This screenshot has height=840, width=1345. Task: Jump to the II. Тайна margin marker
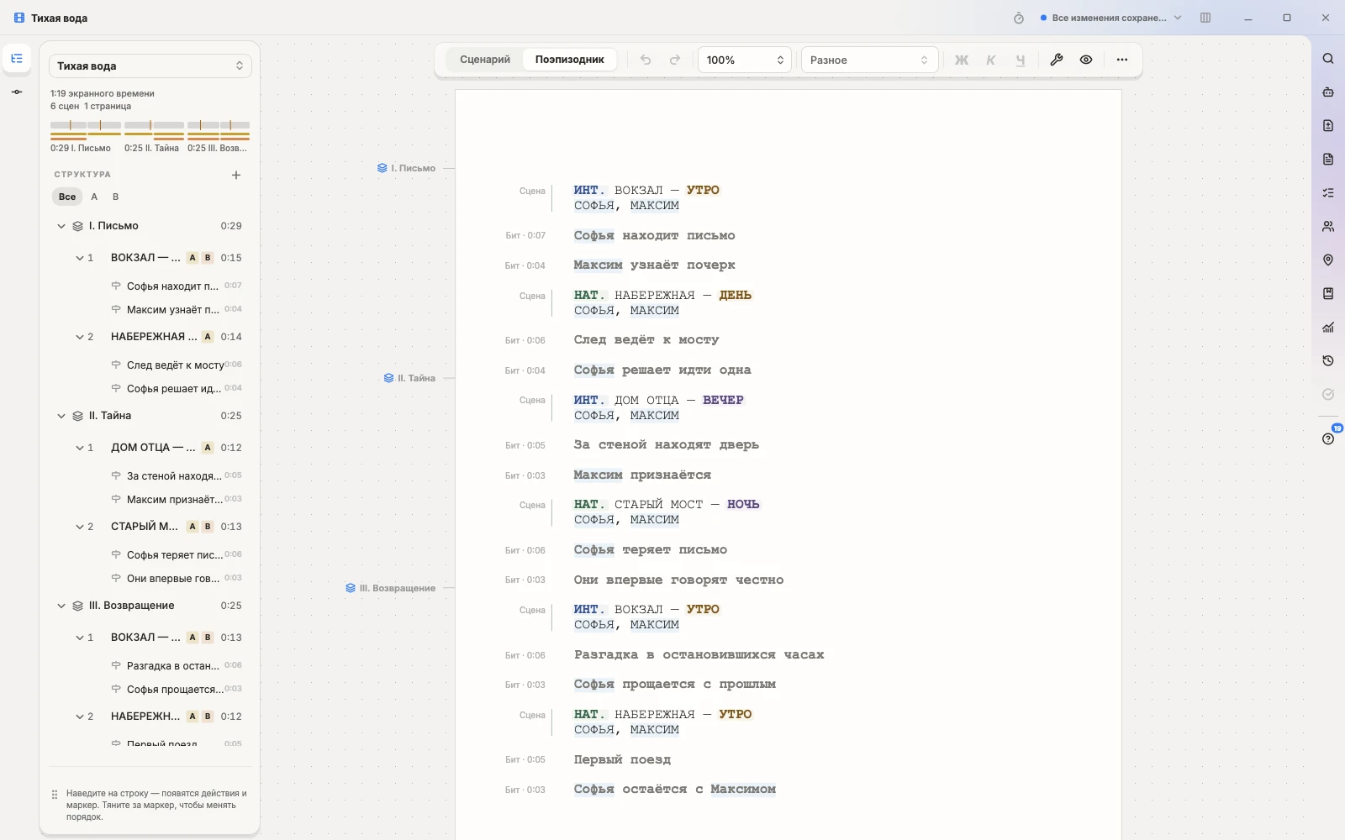click(410, 378)
